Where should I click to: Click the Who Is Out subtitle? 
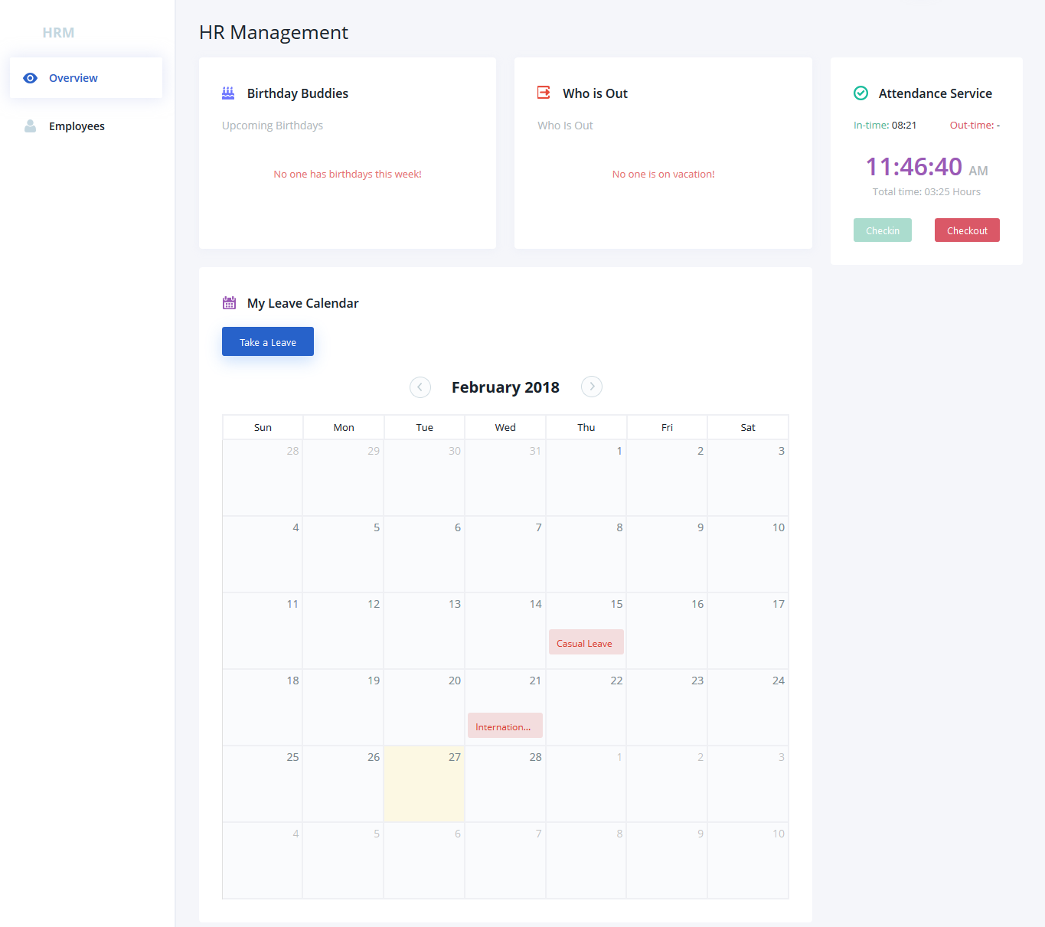click(x=565, y=126)
